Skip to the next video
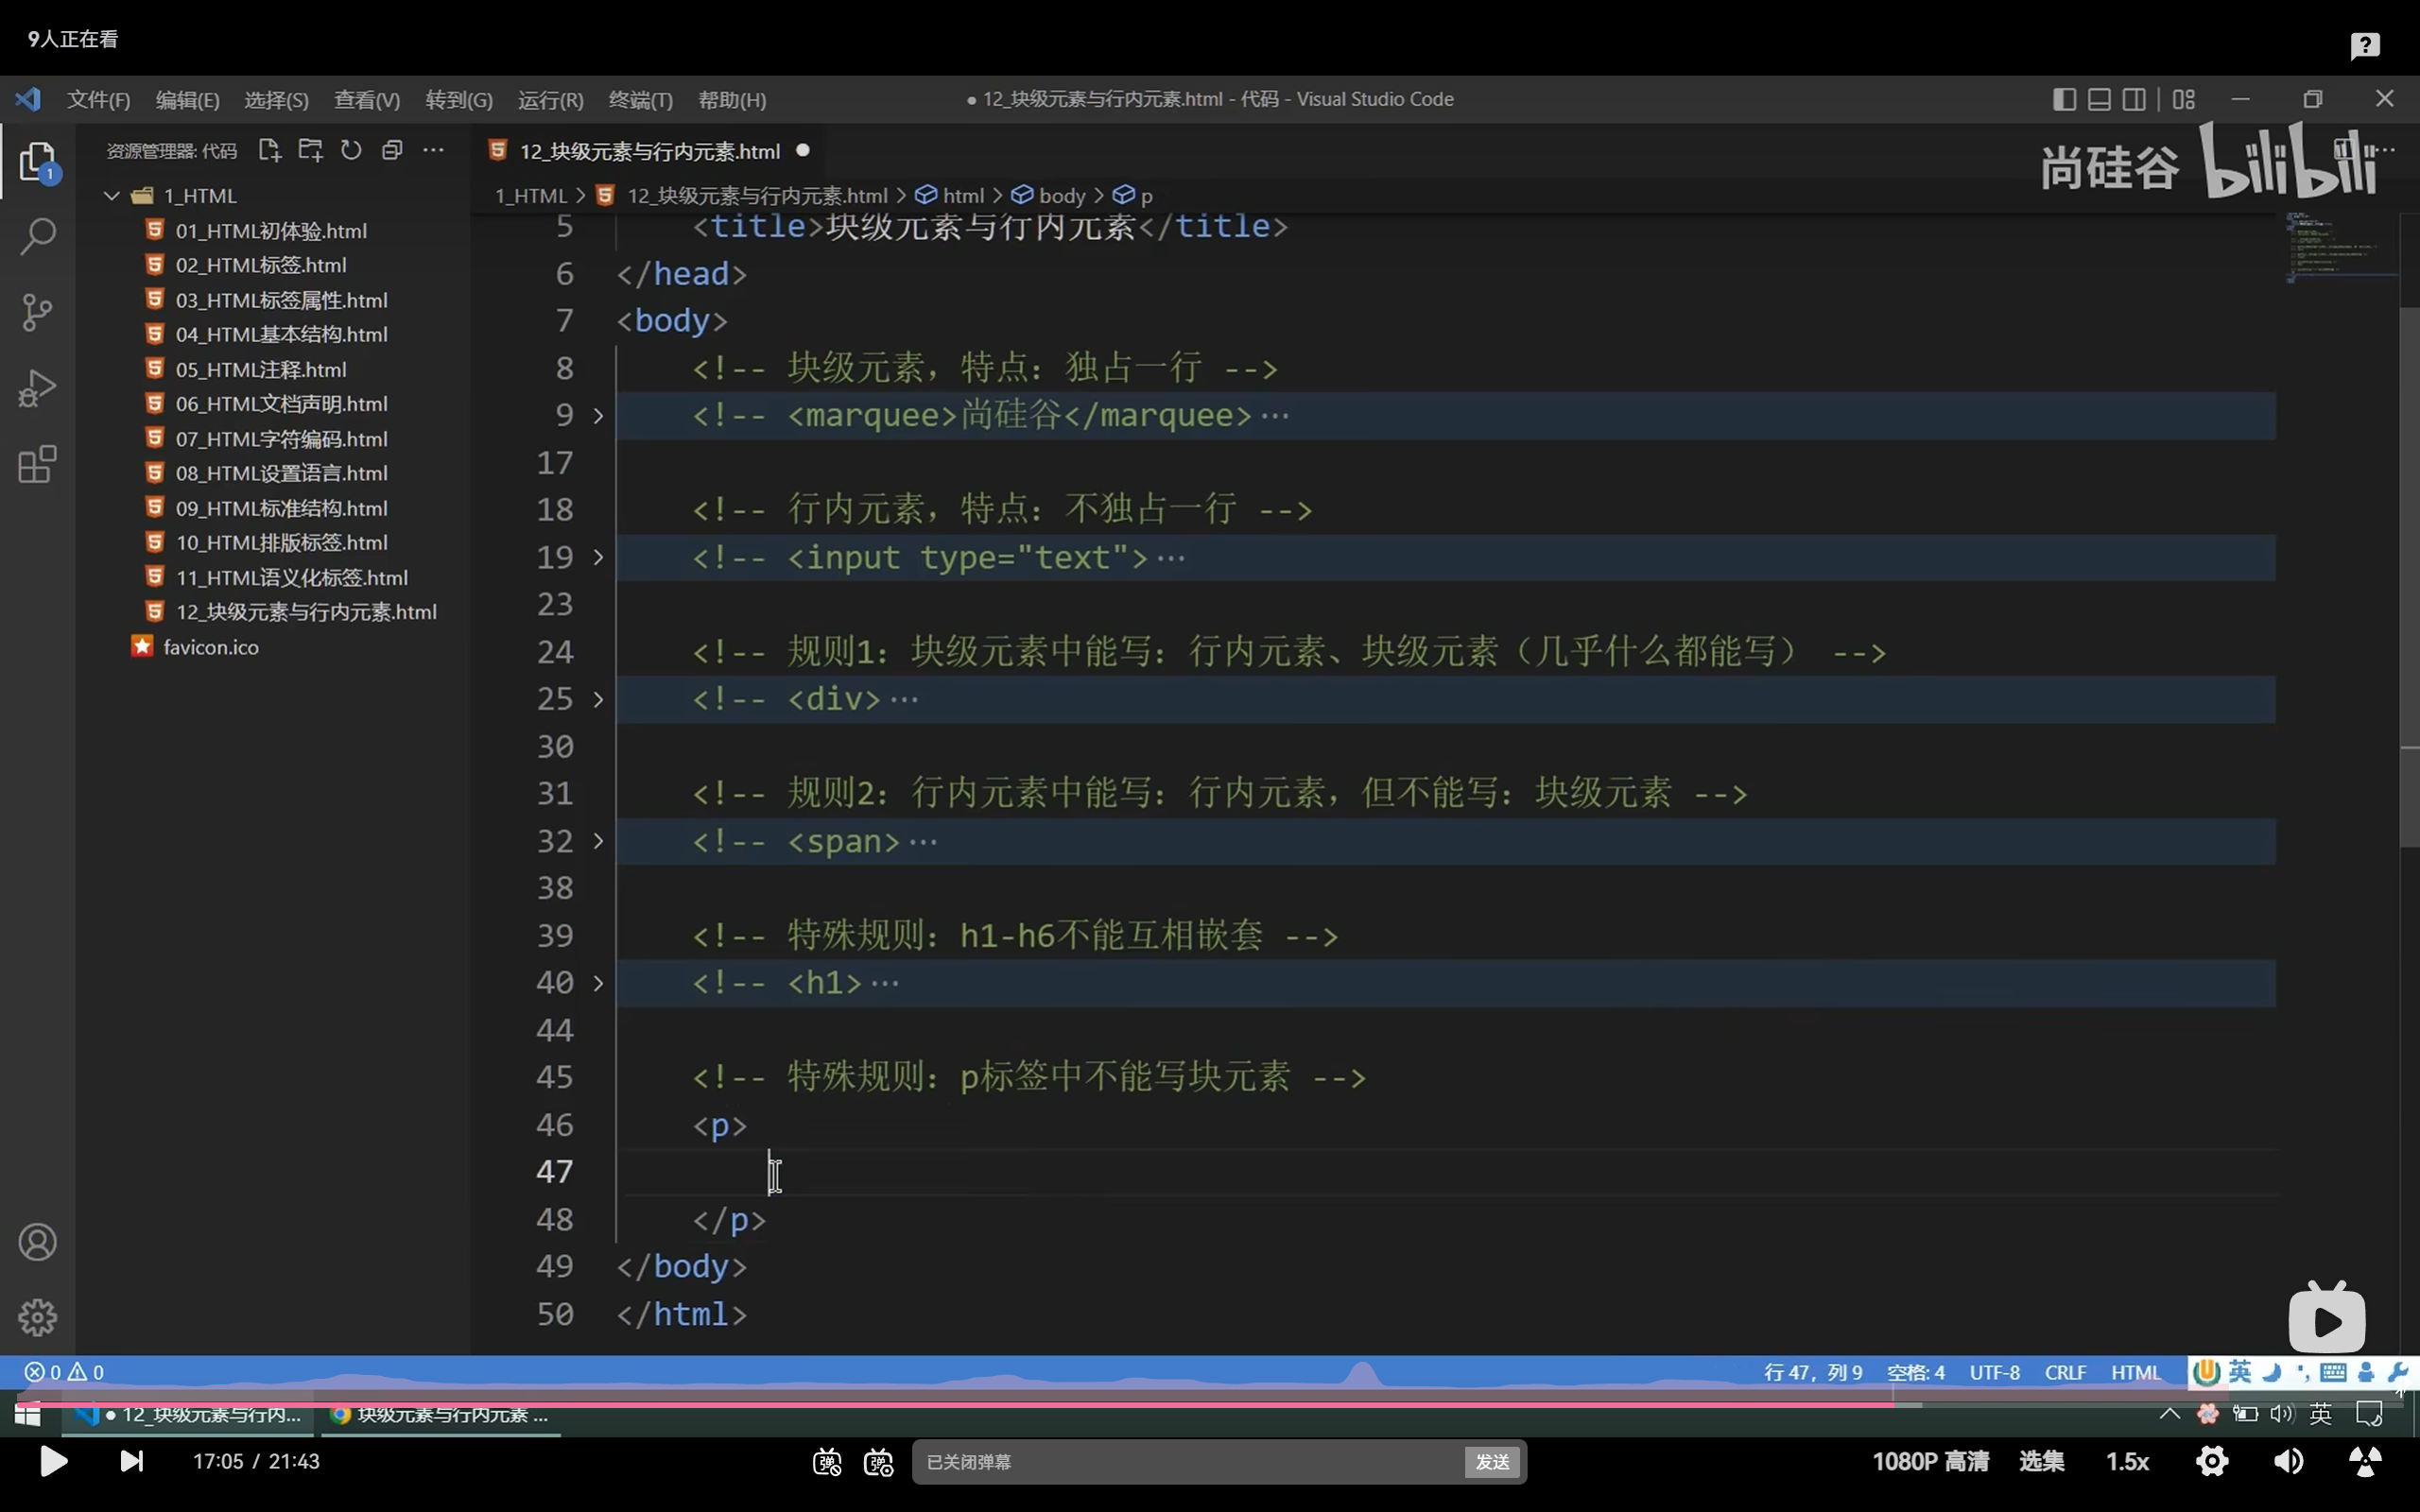 tap(131, 1461)
